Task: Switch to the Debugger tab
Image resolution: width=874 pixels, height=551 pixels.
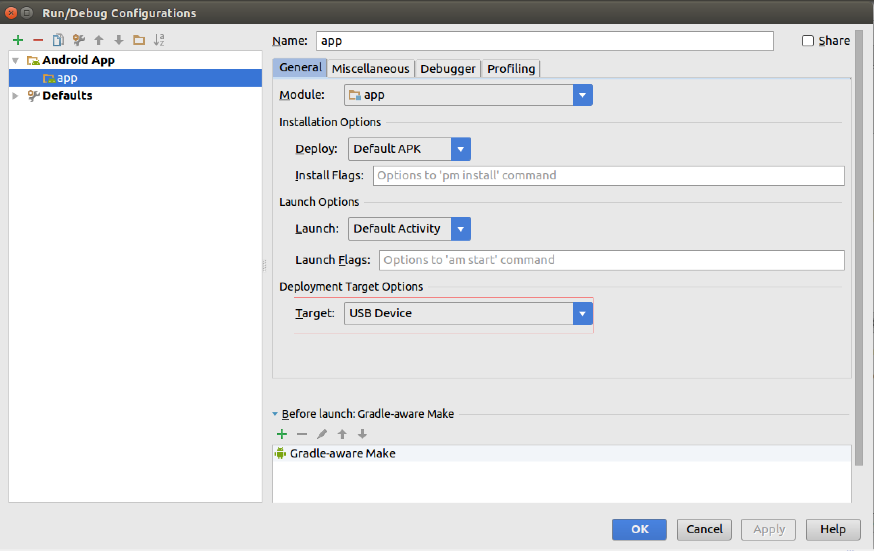Action: [x=448, y=69]
